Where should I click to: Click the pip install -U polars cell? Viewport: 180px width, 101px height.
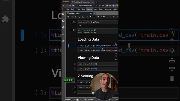pyautogui.click(x=98, y=22)
